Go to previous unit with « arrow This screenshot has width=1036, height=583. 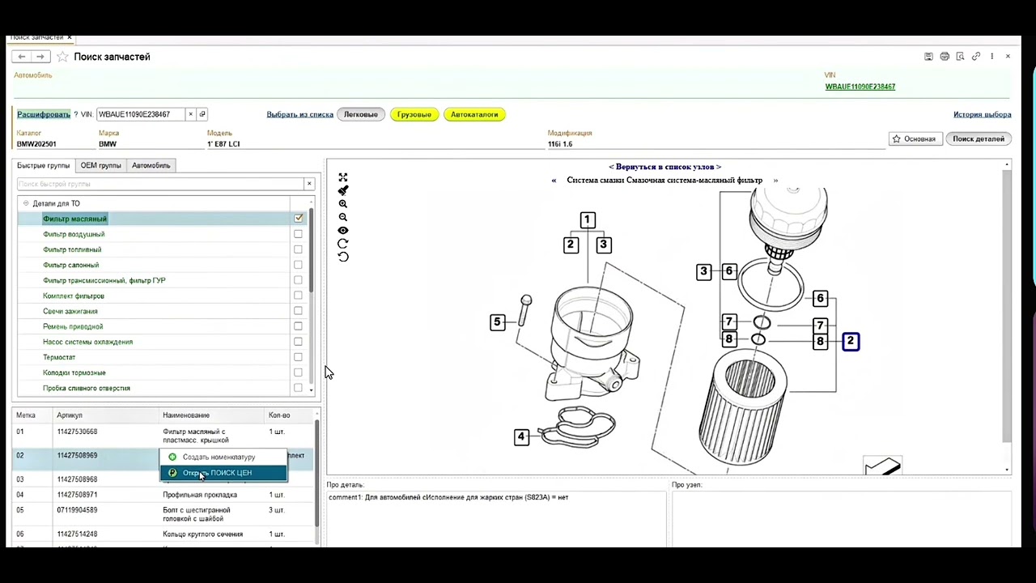tap(554, 181)
